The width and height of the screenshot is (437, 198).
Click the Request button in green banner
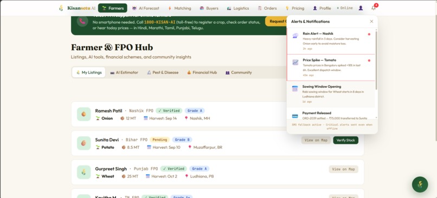coord(275,22)
